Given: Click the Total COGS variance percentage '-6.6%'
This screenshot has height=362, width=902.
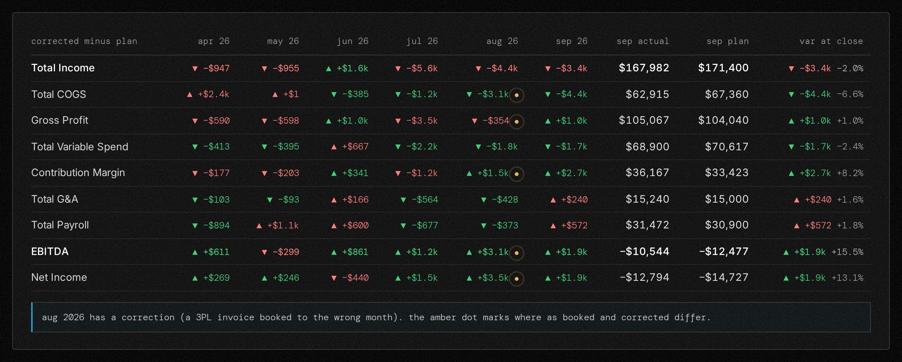Looking at the screenshot, I should click(850, 94).
